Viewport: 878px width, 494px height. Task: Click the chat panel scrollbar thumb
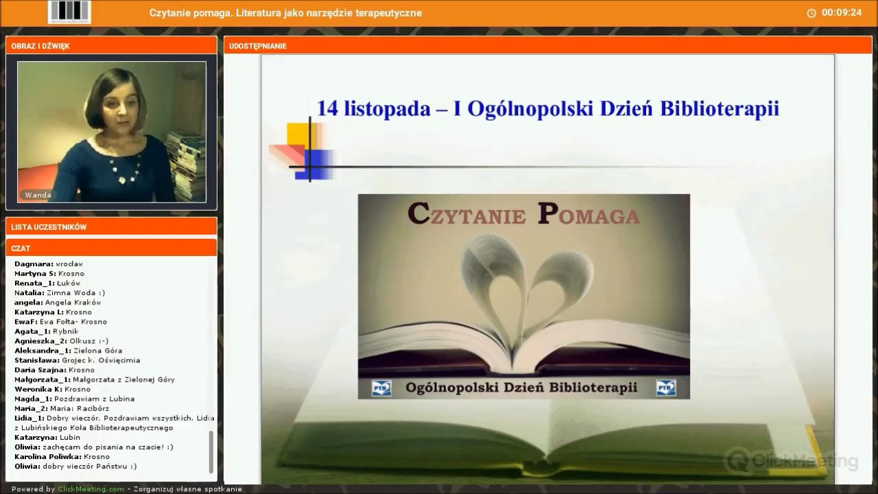[x=211, y=451]
